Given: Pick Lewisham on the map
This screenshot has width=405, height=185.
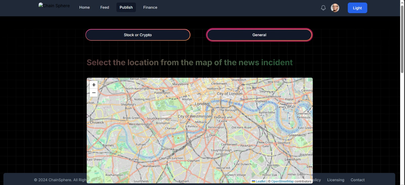Looking at the screenshot, I should [x=293, y=159].
